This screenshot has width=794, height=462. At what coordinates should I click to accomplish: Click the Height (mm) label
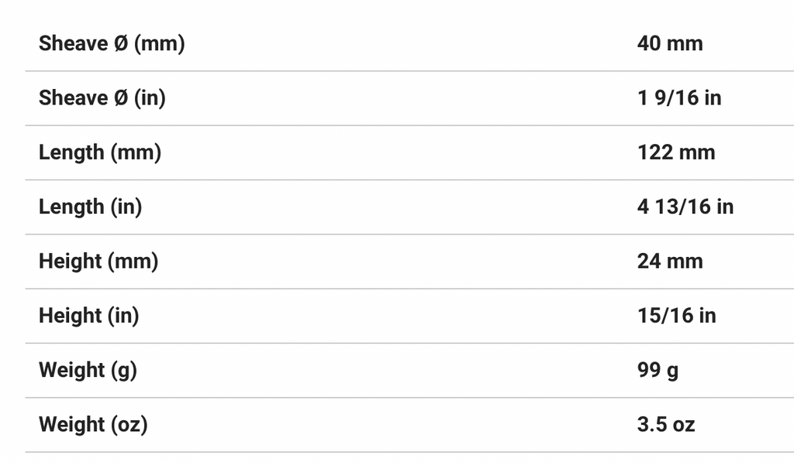98,262
